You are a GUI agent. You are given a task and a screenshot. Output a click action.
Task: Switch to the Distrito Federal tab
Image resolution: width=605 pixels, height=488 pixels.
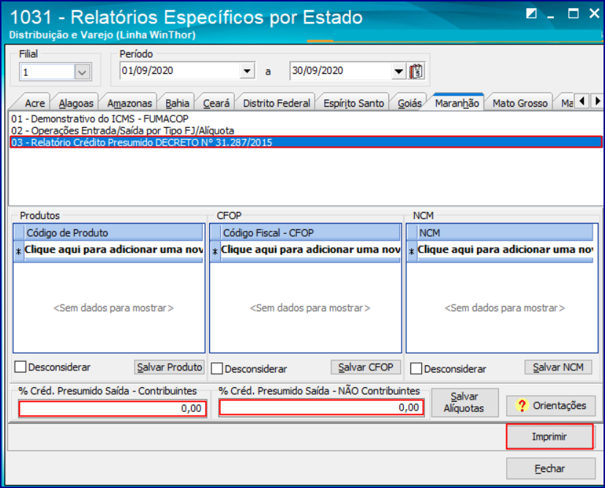click(x=277, y=103)
